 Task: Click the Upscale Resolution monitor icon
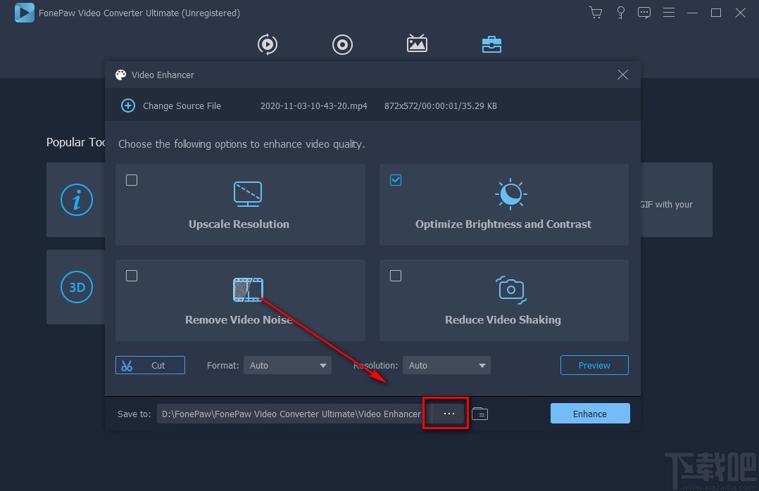[248, 194]
